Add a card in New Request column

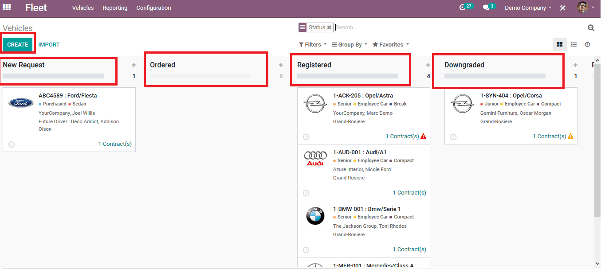click(134, 65)
